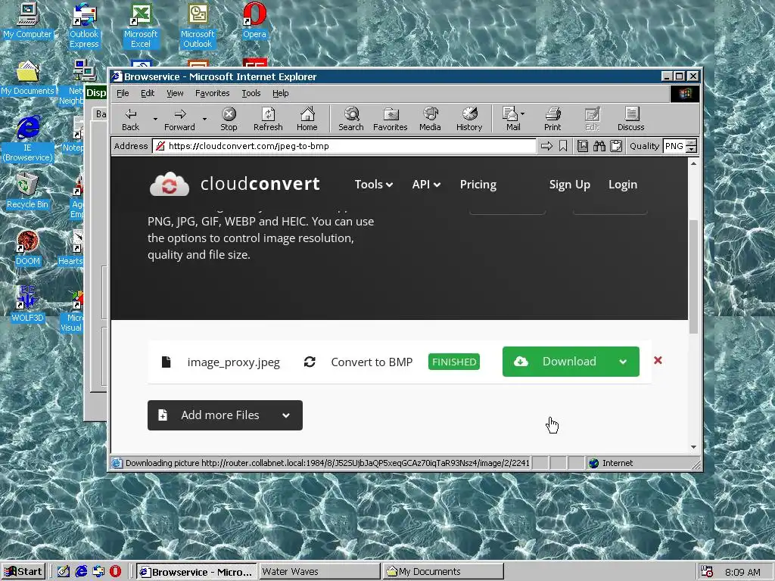Viewport: 775px width, 581px height.
Task: Click the refresh arrows icon beside Convert to BMP
Action: click(310, 362)
